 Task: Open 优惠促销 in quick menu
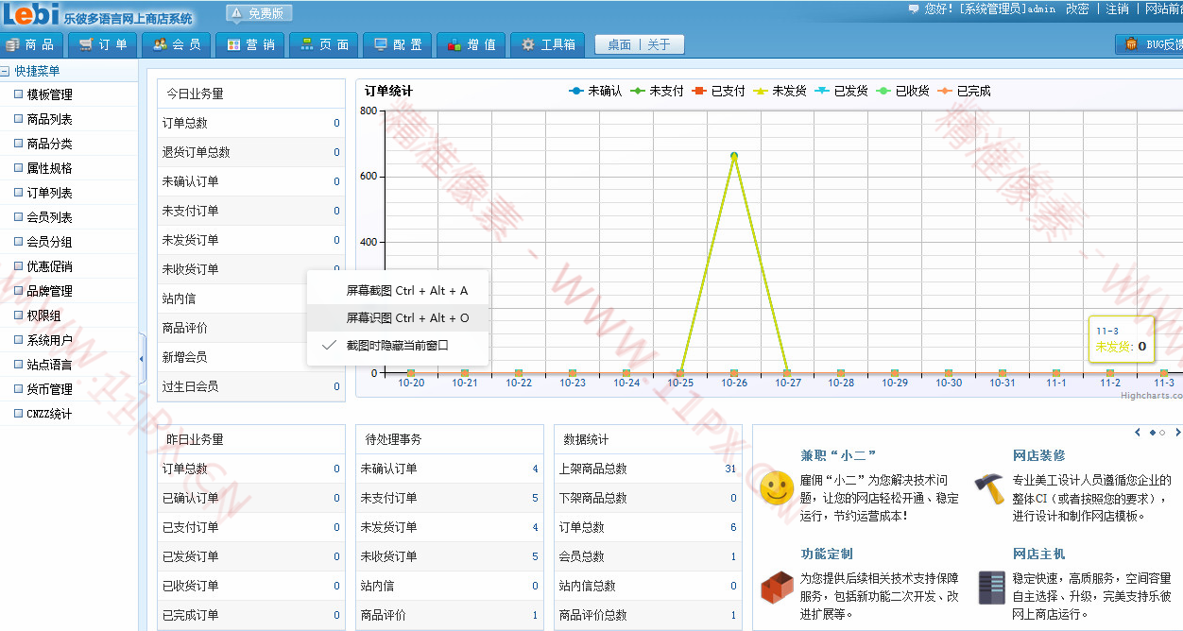point(49,266)
